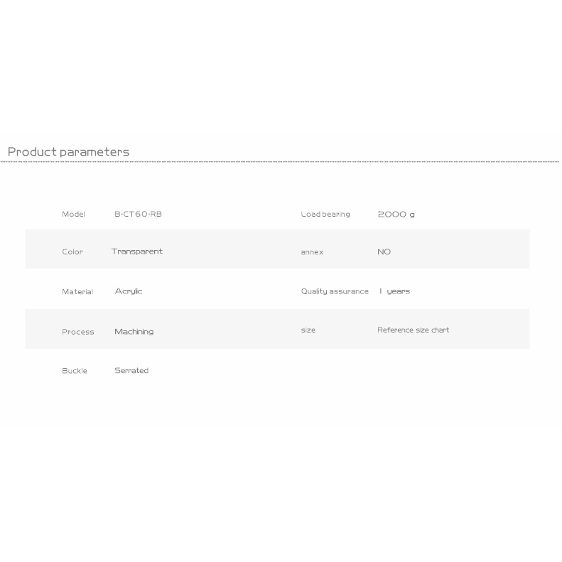Click the 1 years warranty value
Image resolution: width=562 pixels, height=562 pixels.
point(394,291)
